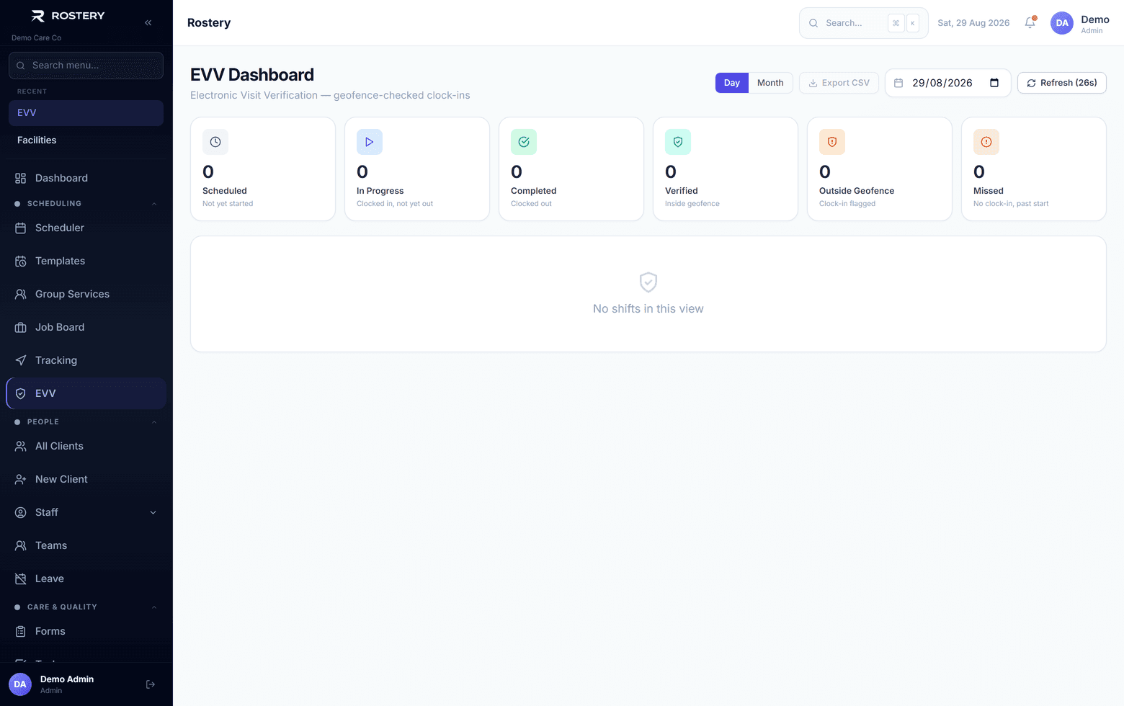Go to Dashboard page
The width and height of the screenshot is (1124, 706).
pos(86,178)
